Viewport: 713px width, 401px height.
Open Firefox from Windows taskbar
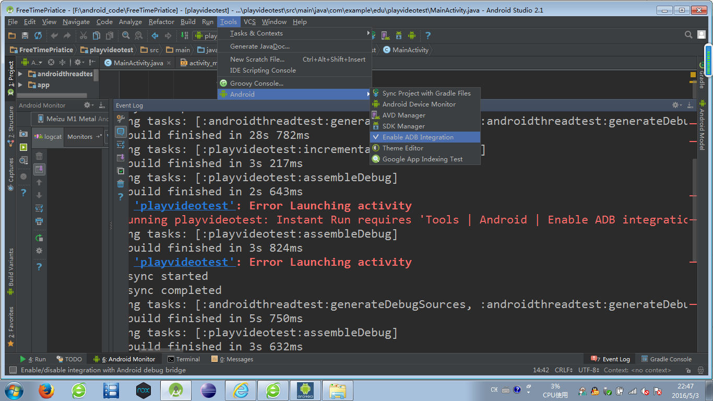tap(46, 390)
